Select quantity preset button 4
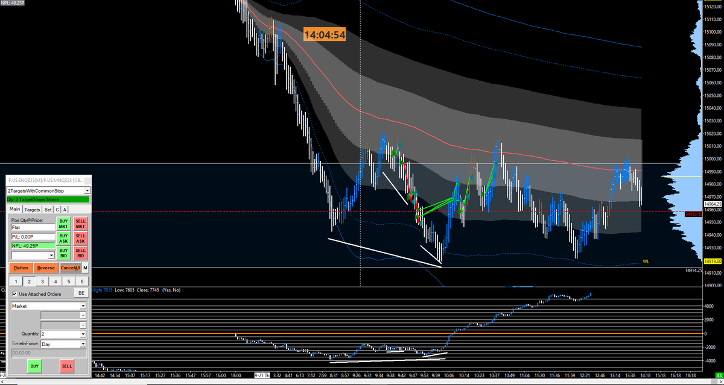This screenshot has height=385, width=724. click(x=56, y=281)
